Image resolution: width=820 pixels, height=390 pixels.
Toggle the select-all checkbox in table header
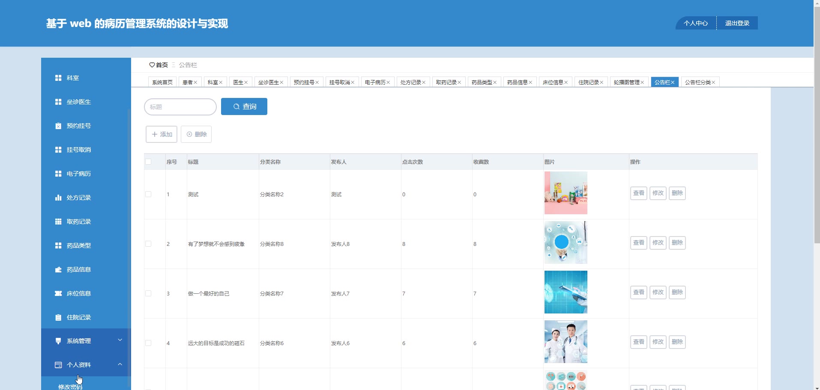[148, 162]
